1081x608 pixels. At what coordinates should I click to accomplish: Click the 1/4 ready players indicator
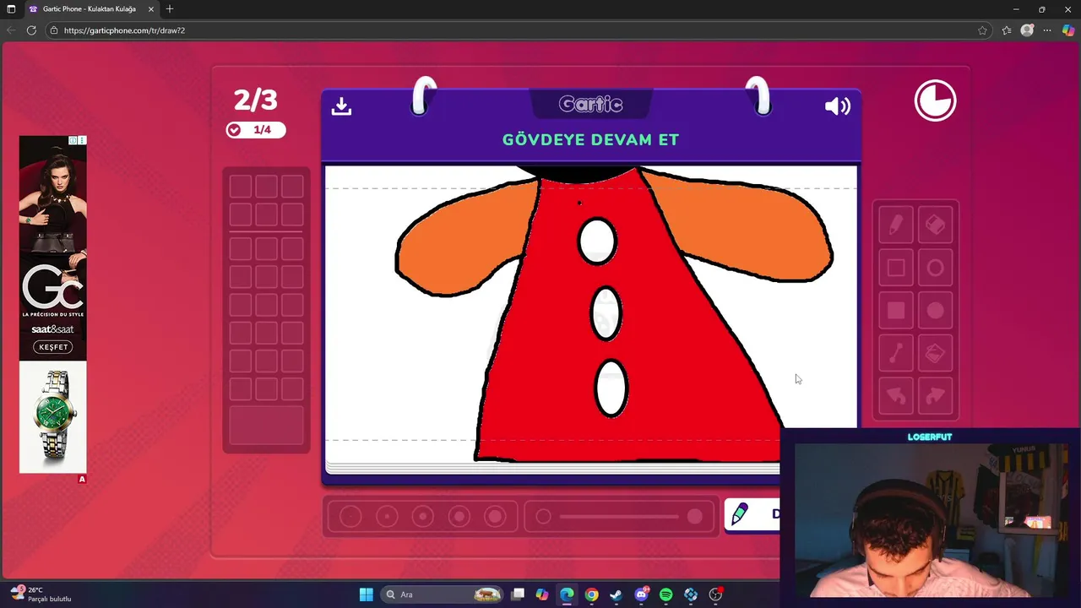[255, 130]
